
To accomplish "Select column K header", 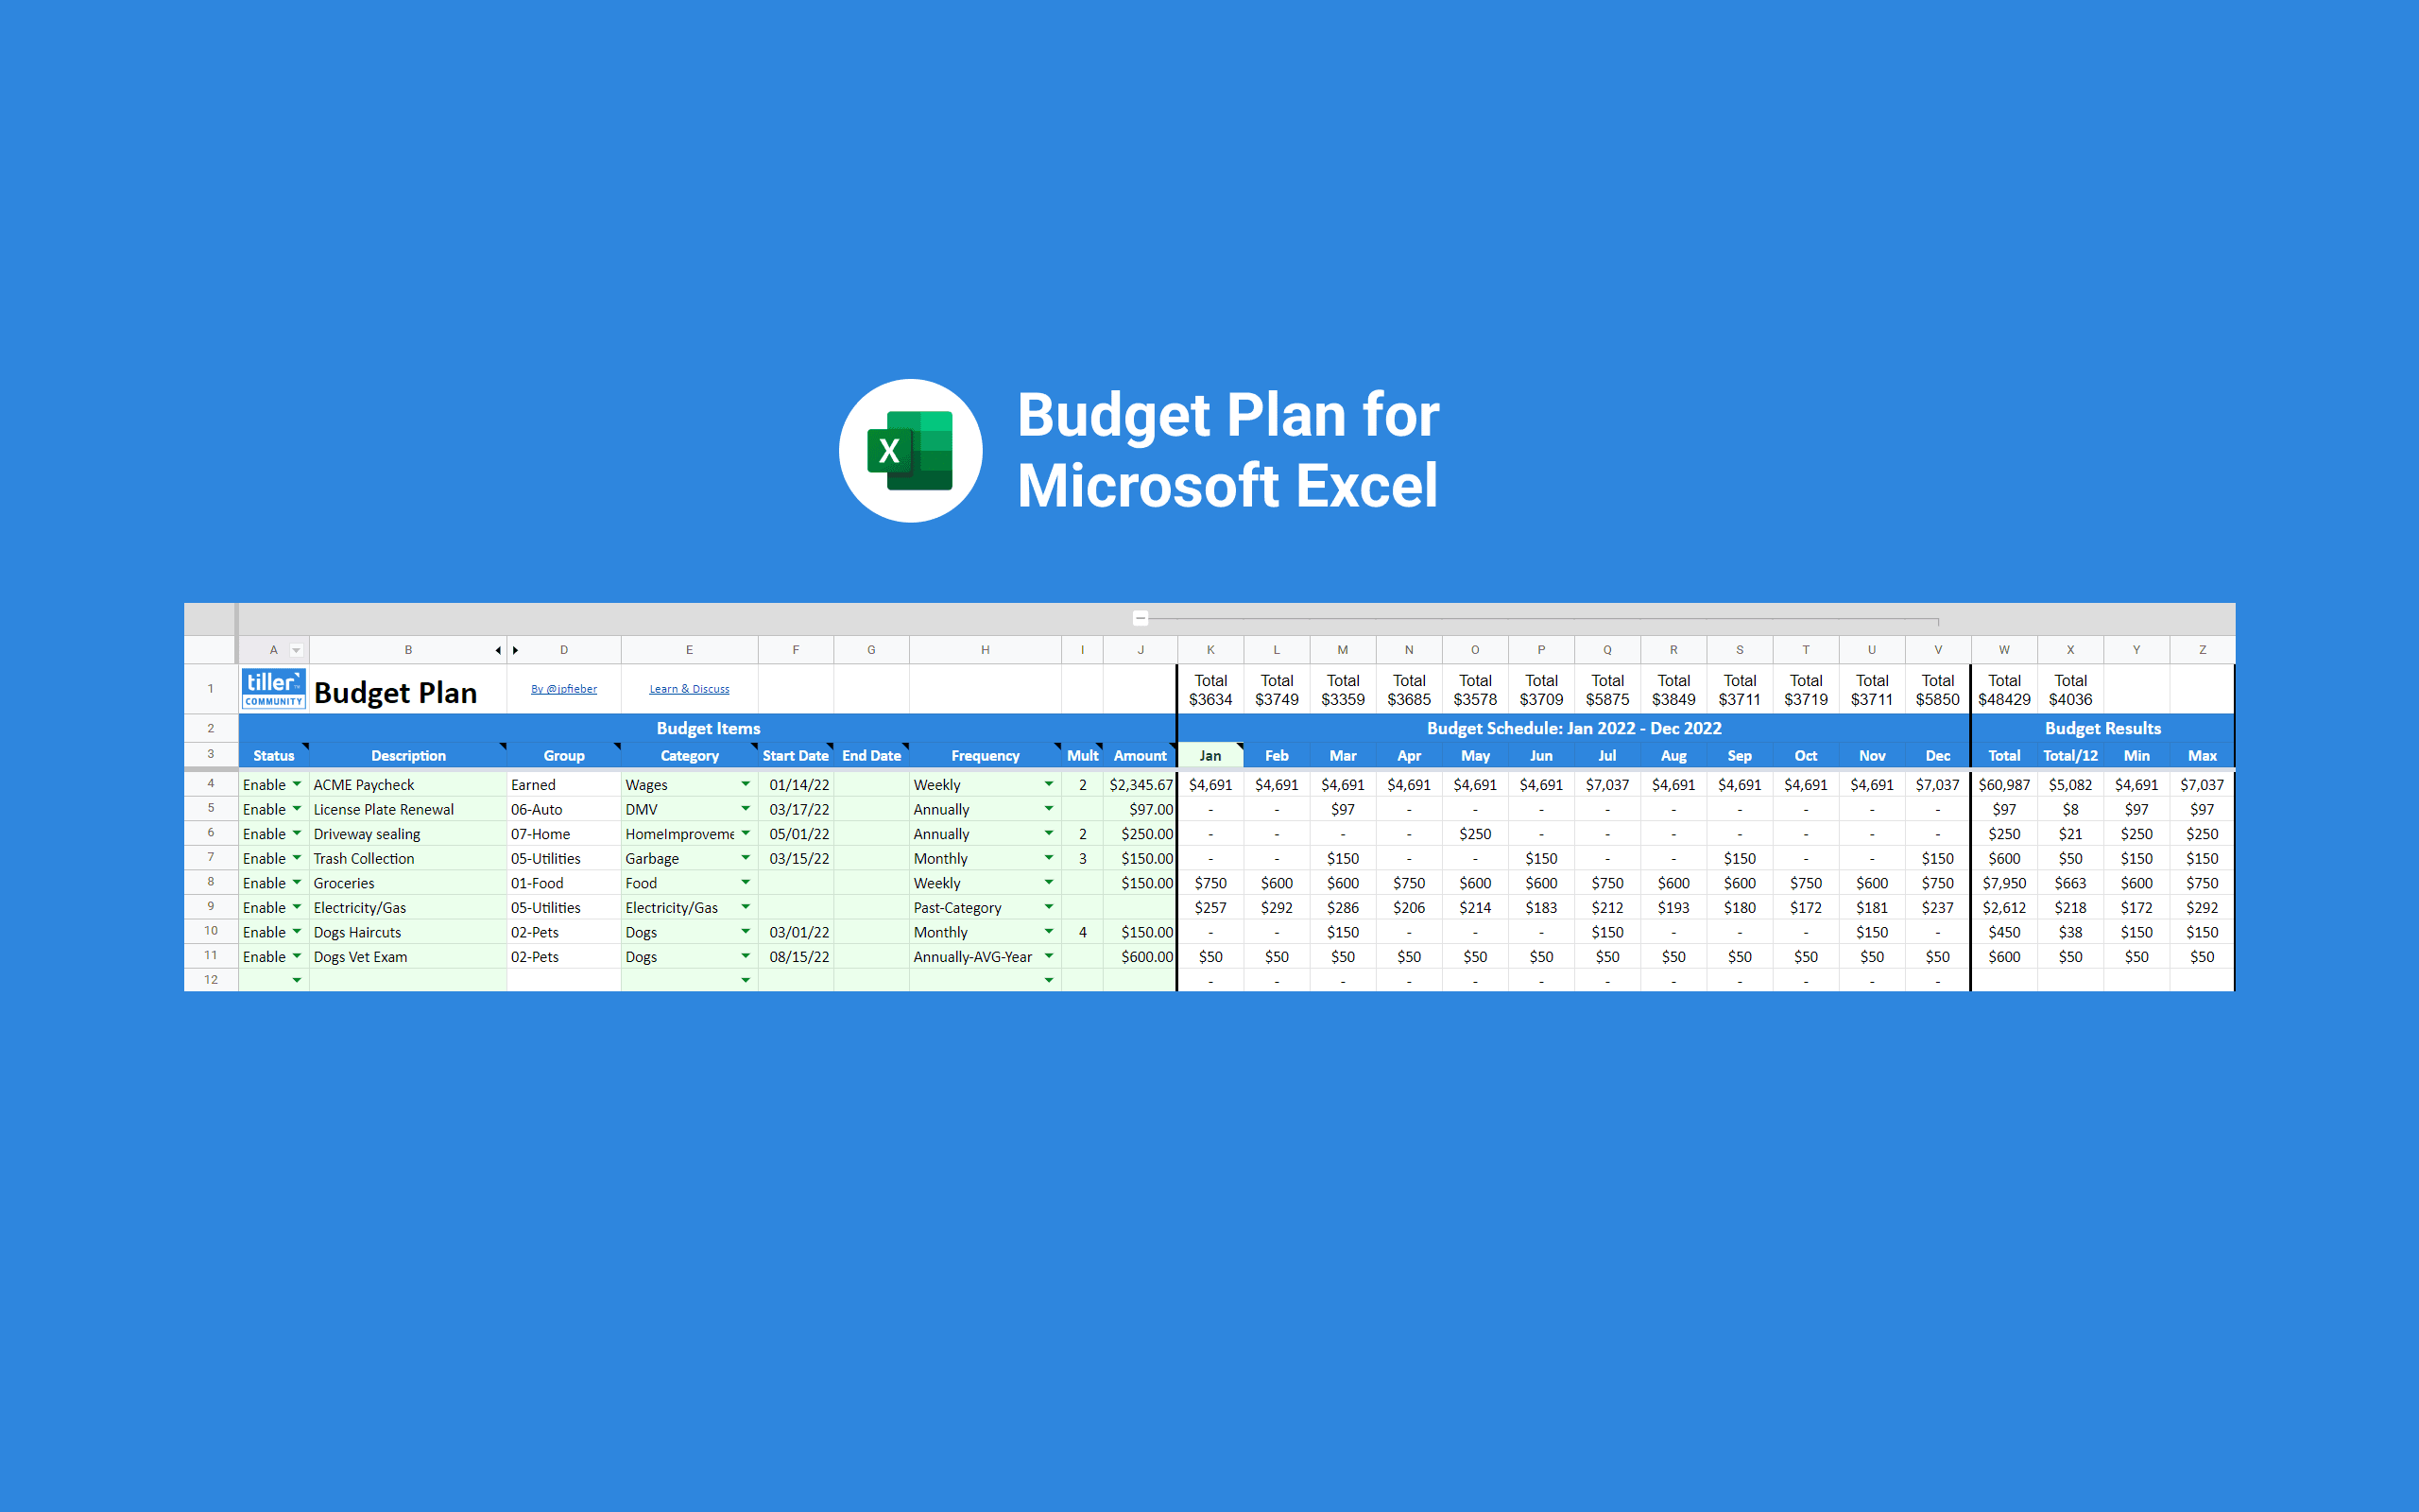I will coord(1210,650).
